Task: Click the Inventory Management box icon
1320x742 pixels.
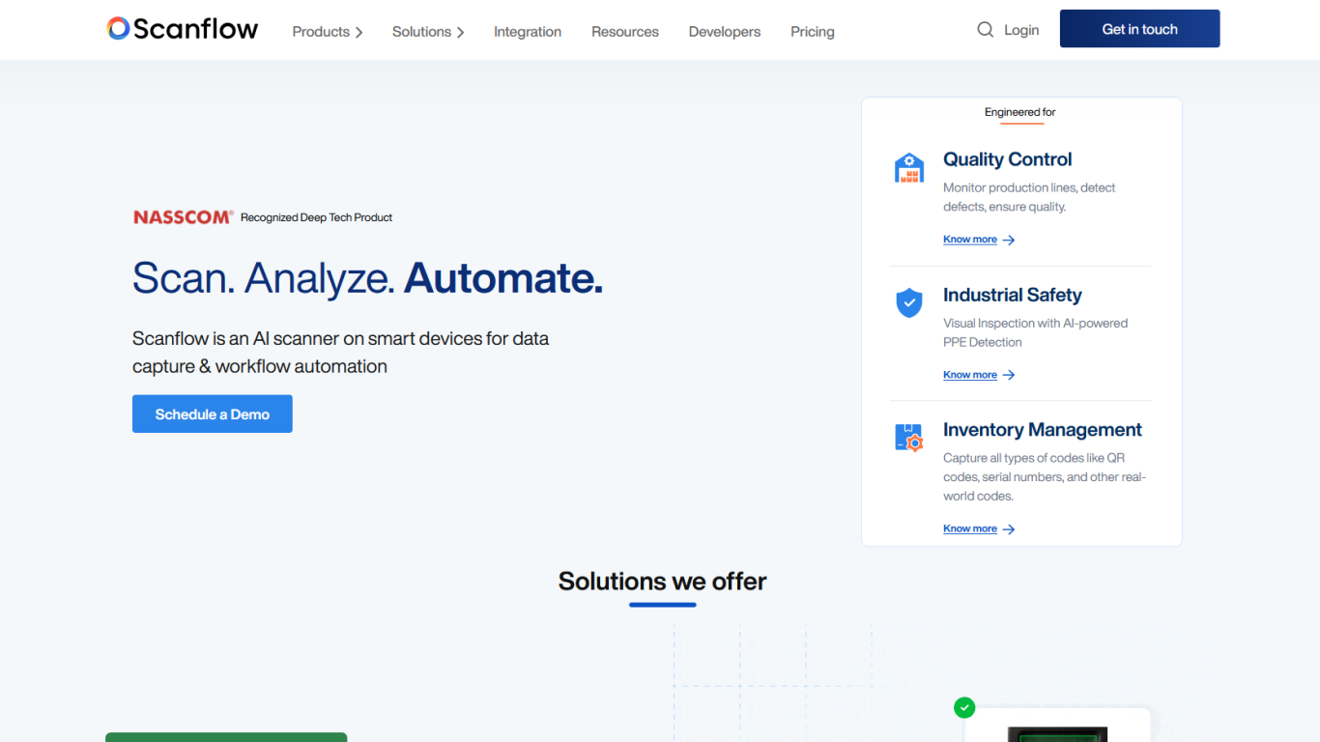Action: [x=908, y=438]
